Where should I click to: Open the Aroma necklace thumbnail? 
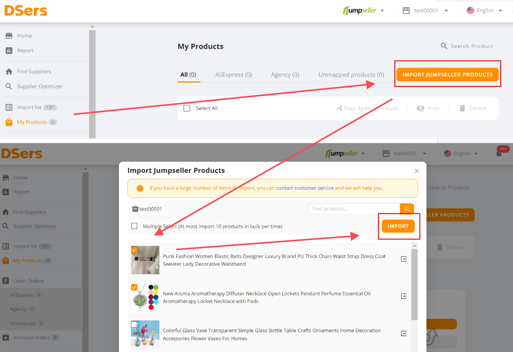(145, 297)
